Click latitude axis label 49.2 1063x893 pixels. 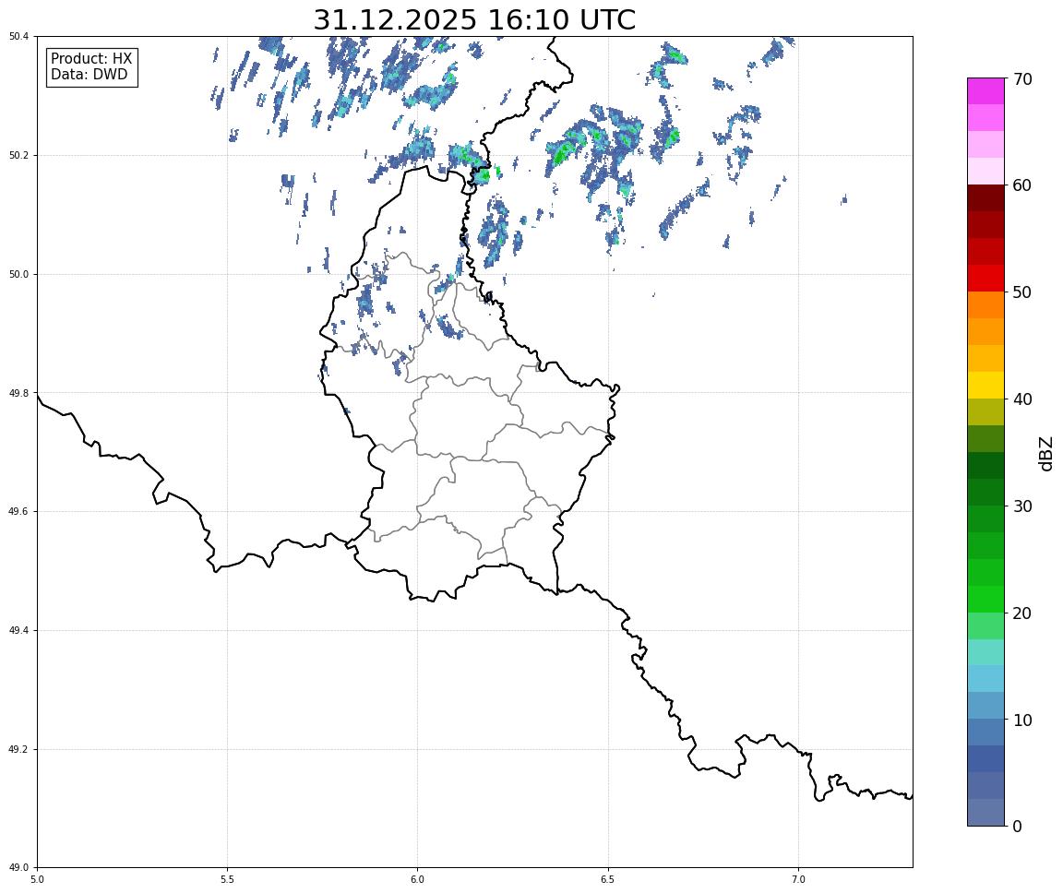(x=18, y=749)
